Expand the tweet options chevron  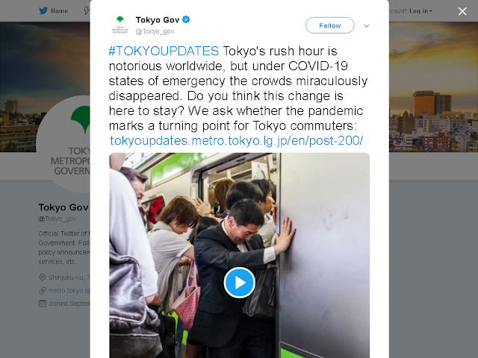point(367,25)
